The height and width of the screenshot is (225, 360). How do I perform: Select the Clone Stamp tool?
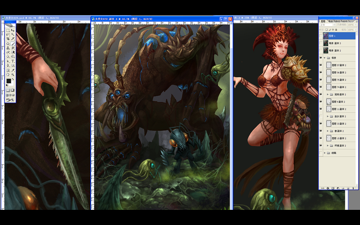pyautogui.click(x=8, y=48)
